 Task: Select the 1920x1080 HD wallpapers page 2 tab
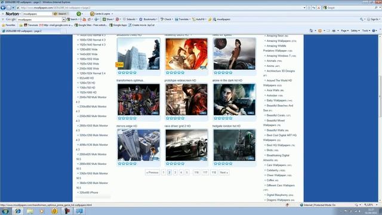[30, 31]
